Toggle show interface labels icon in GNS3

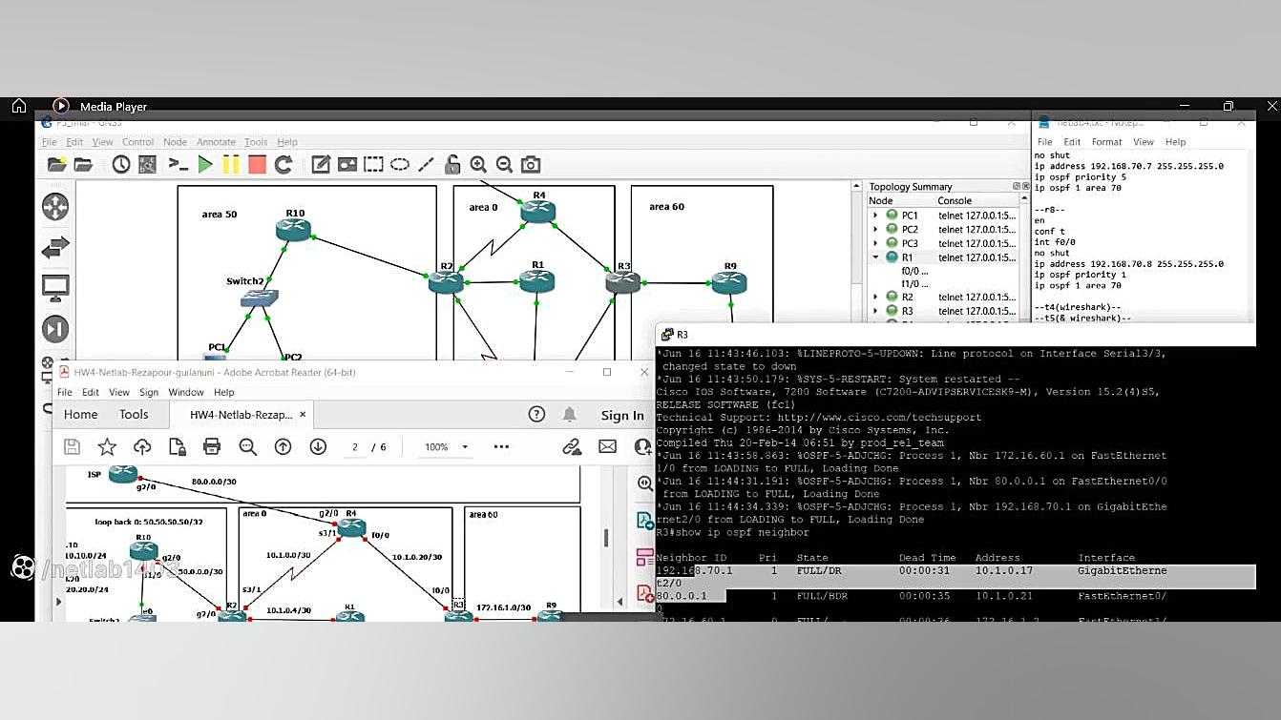pos(147,164)
